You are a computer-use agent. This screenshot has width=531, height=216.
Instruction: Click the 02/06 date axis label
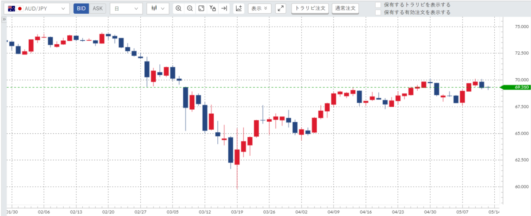pyautogui.click(x=44, y=212)
